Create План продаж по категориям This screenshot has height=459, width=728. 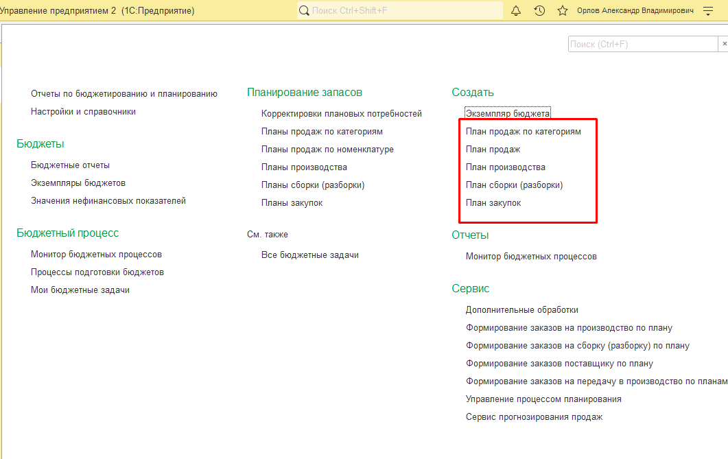[523, 132]
